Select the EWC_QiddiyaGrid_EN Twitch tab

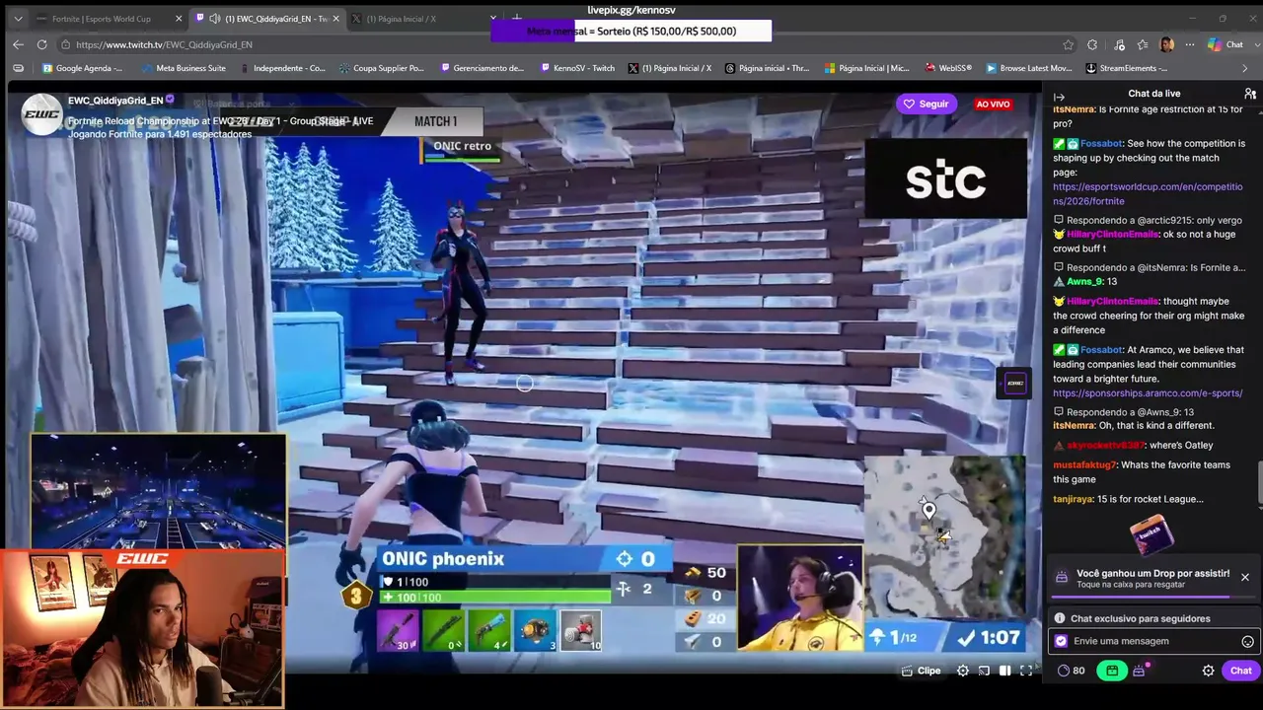pos(266,19)
